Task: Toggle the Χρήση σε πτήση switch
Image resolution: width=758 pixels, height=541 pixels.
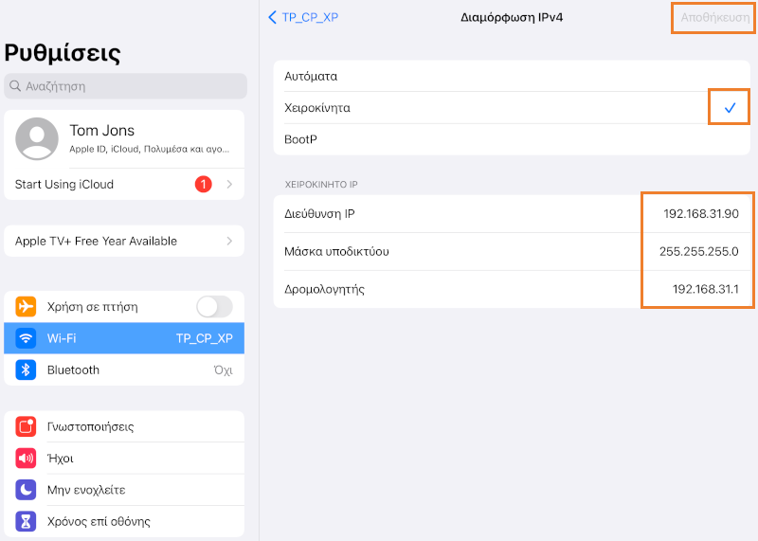Action: click(213, 307)
